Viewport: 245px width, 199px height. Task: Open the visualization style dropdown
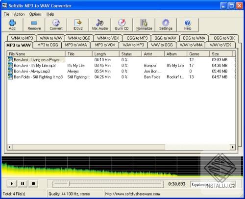click(x=233, y=185)
